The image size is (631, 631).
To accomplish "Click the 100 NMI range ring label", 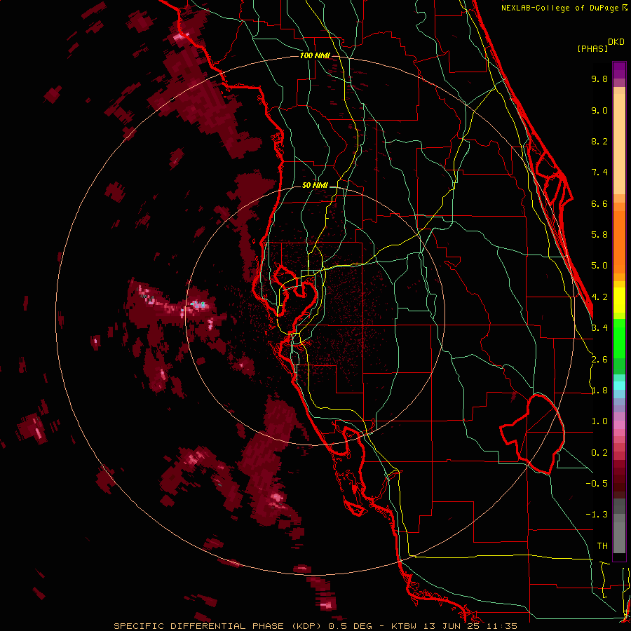I will click(x=315, y=55).
